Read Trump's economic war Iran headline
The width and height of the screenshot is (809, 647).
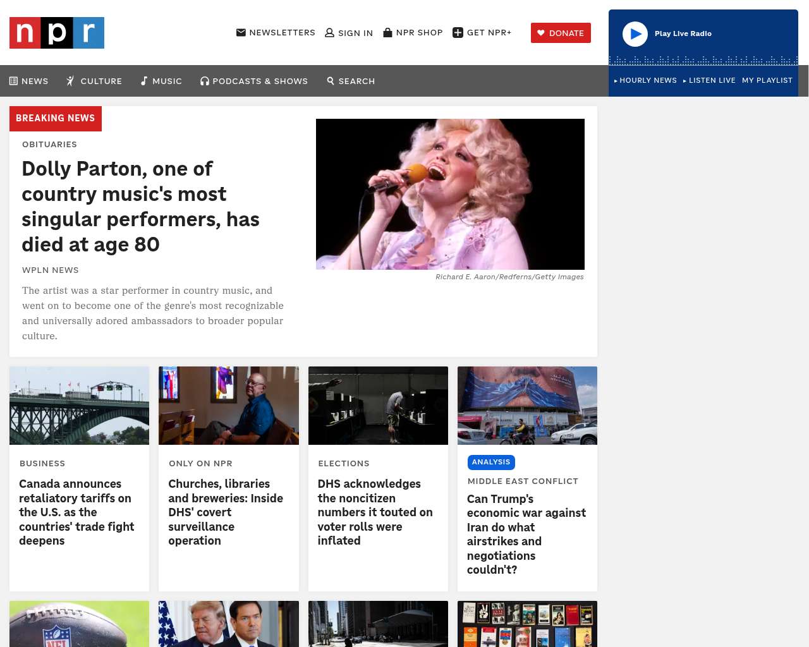click(526, 535)
